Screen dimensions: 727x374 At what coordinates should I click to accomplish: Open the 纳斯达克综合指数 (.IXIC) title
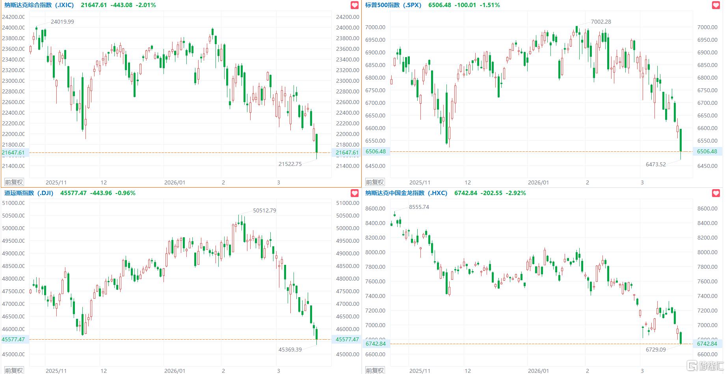(x=39, y=5)
